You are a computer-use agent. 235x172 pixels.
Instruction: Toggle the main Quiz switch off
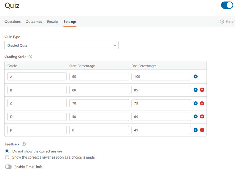(227, 6)
